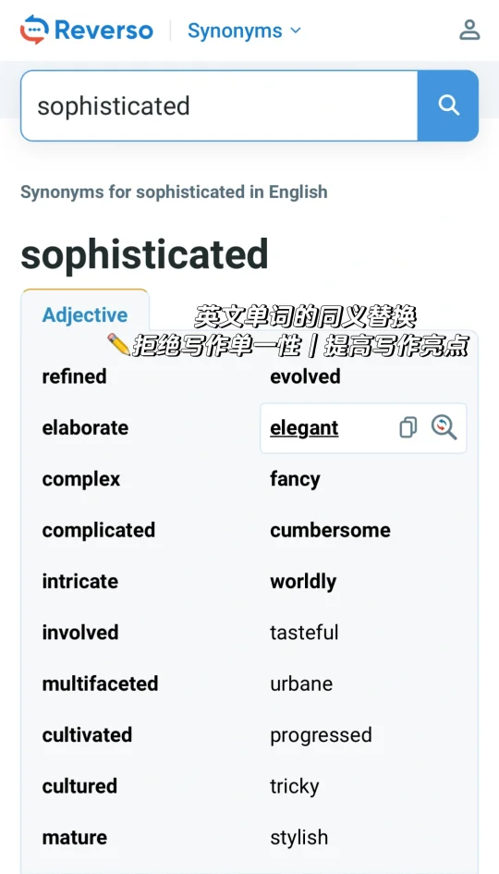Choose the synonym intricate
This screenshot has width=499, height=874.
(x=80, y=582)
